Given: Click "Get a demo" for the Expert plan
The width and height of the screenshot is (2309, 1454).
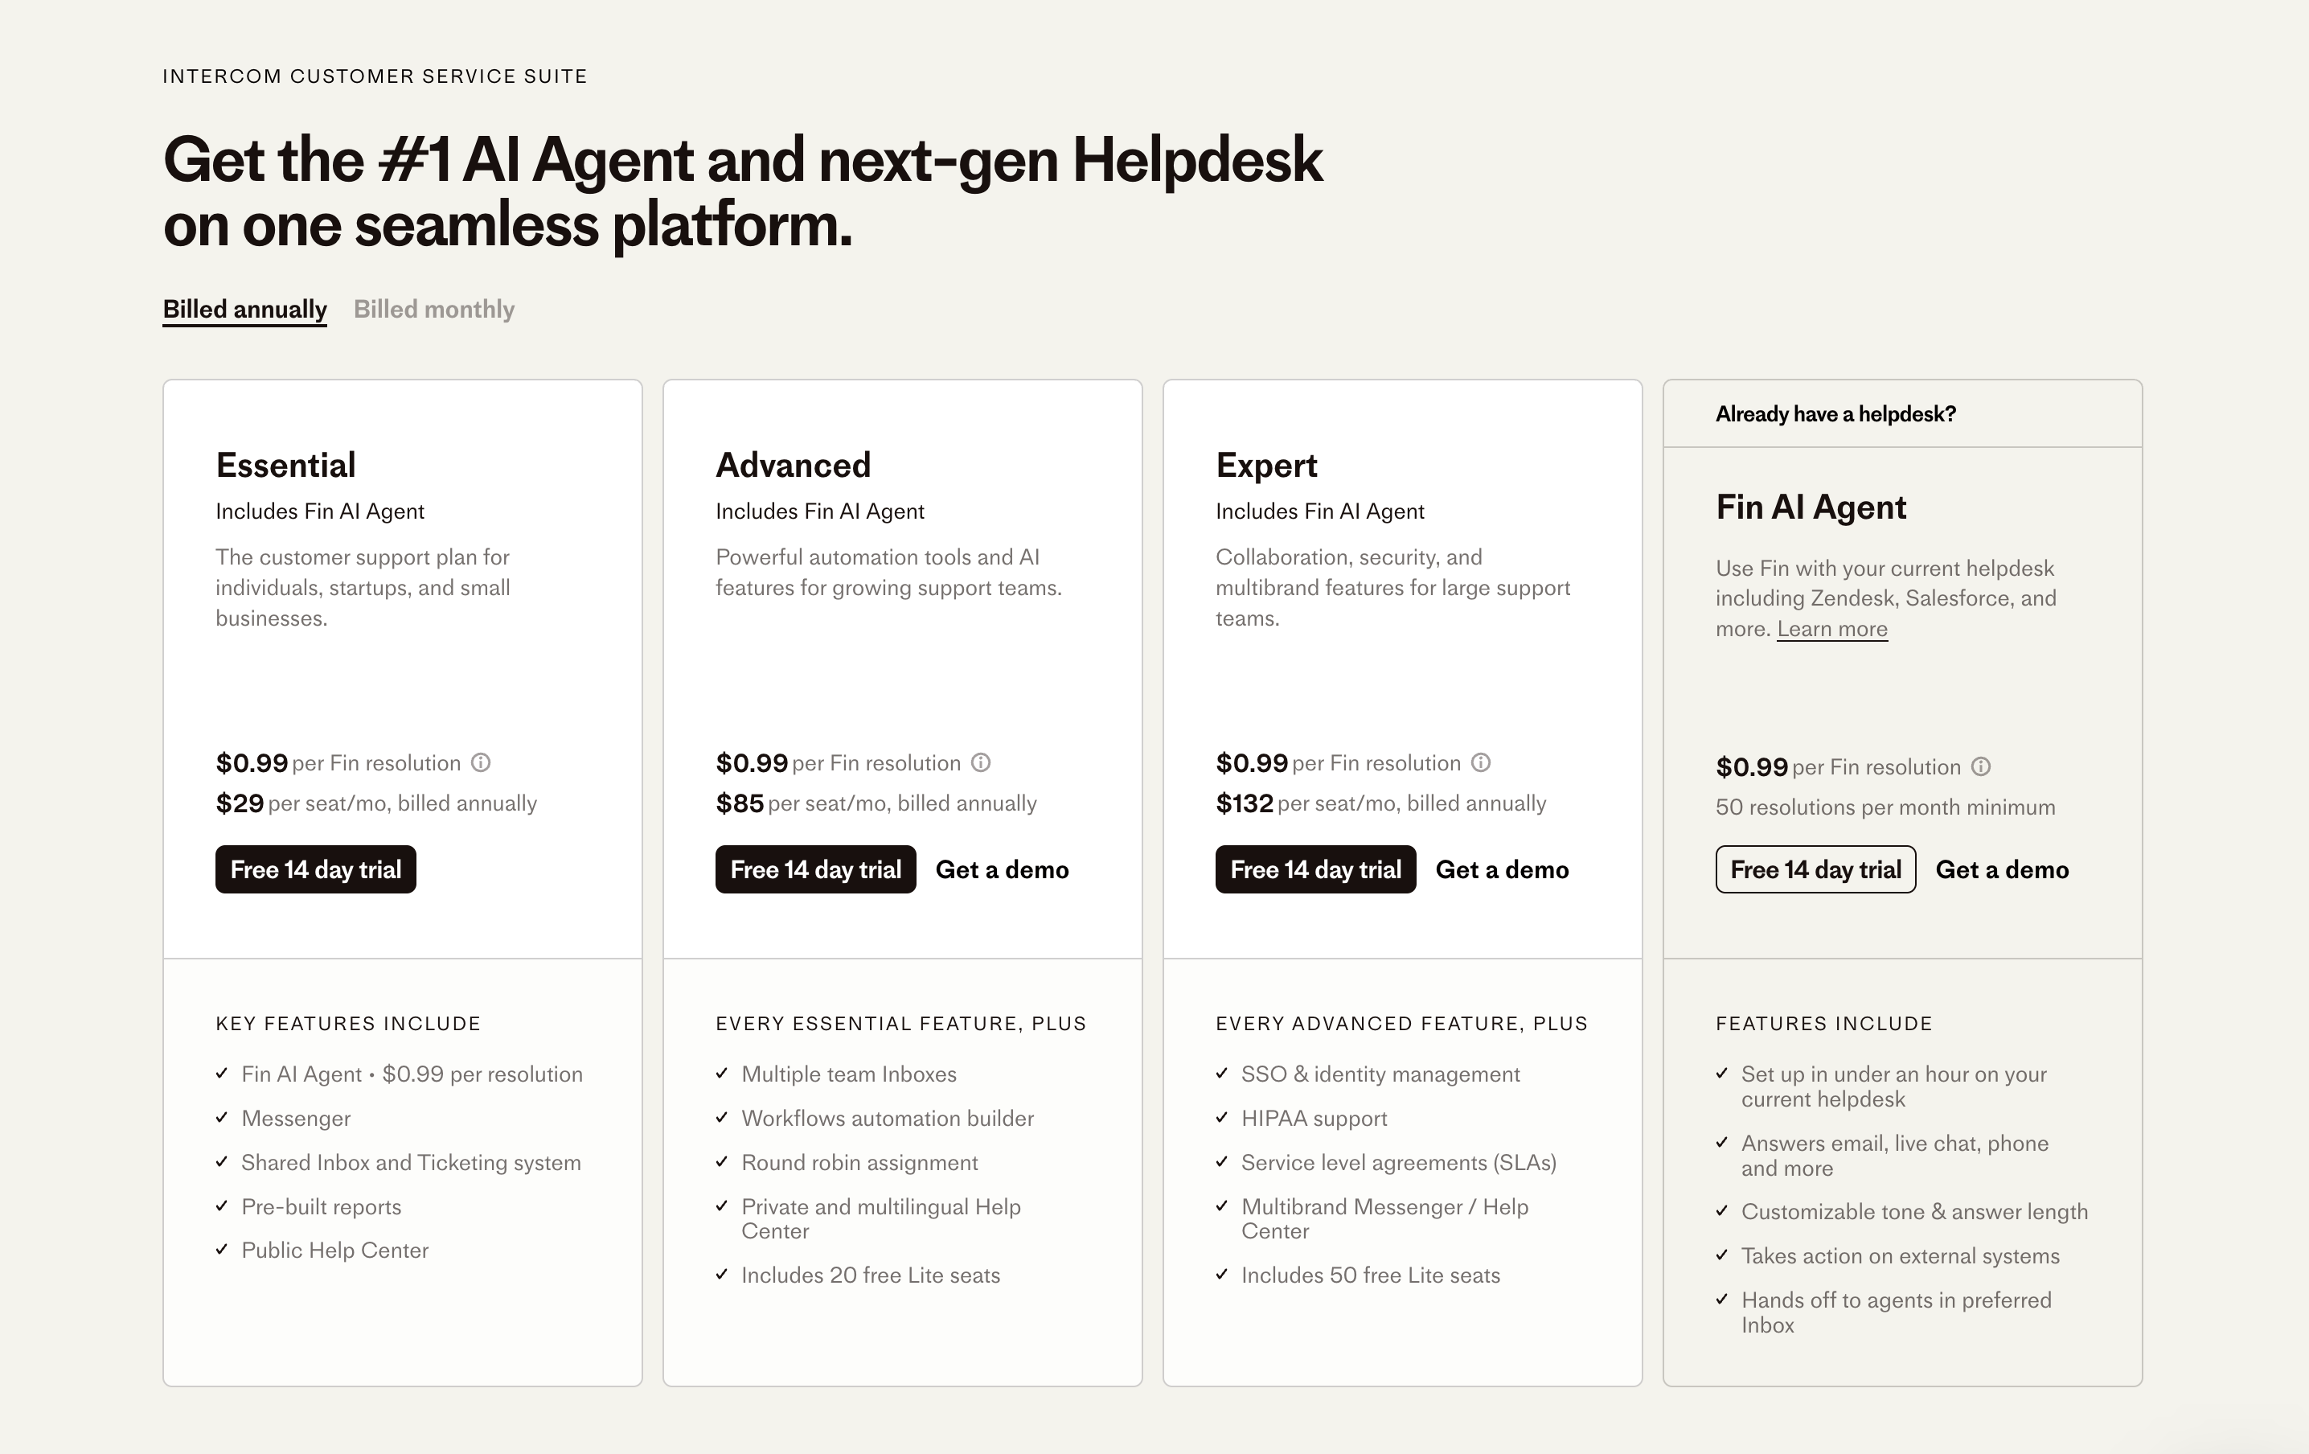Looking at the screenshot, I should (1502, 869).
